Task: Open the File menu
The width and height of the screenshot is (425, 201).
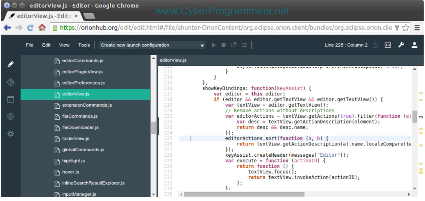Action: click(x=29, y=45)
